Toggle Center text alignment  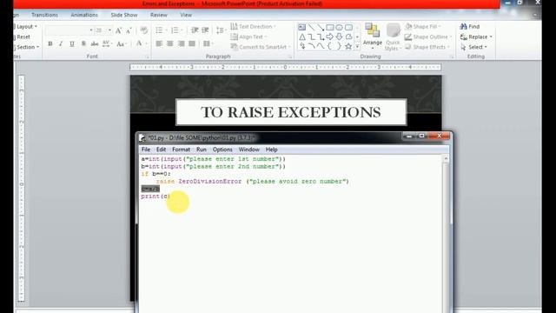170,43
